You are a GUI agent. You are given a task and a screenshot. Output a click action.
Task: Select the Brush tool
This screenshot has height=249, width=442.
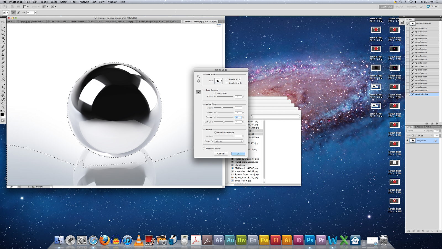pos(3,50)
